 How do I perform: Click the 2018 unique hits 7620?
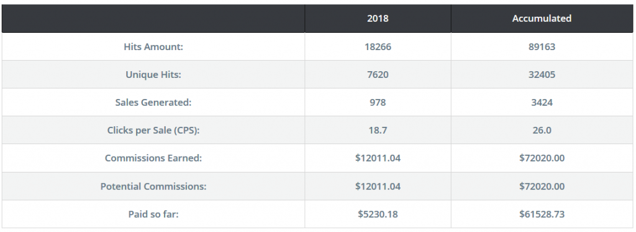point(378,75)
